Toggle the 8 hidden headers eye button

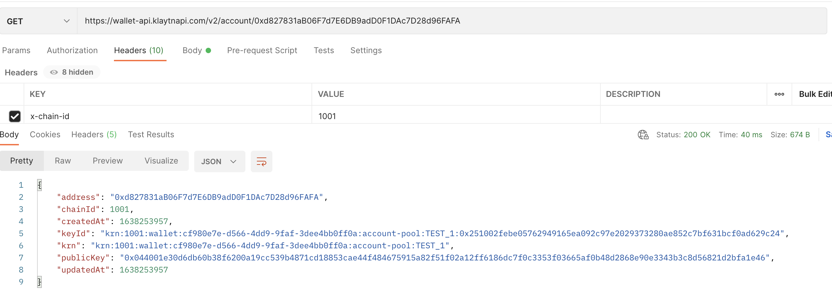pos(72,72)
